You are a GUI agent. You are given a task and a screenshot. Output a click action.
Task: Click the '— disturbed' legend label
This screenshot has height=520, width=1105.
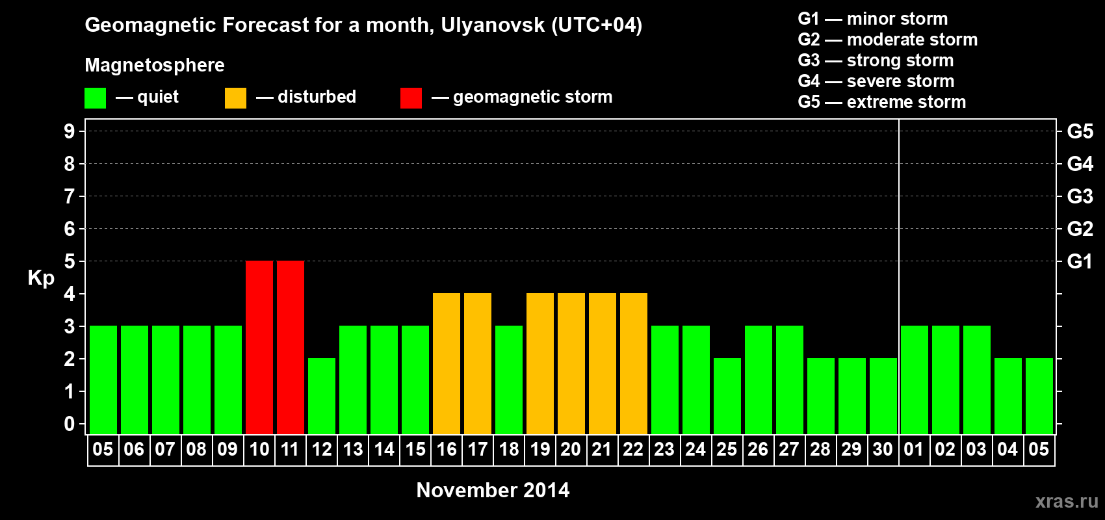coord(306,97)
